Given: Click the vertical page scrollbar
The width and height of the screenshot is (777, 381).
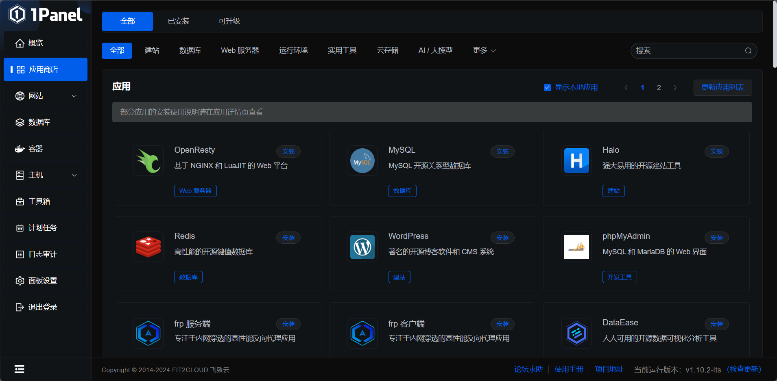Looking at the screenshot, I should click(774, 35).
